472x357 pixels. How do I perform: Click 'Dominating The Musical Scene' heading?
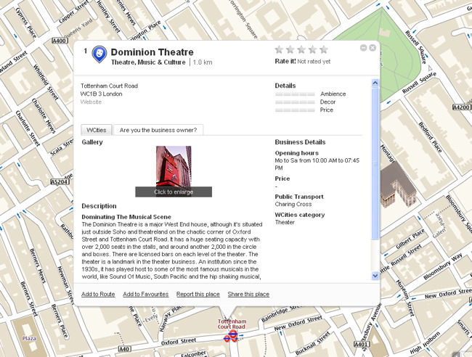(x=126, y=217)
